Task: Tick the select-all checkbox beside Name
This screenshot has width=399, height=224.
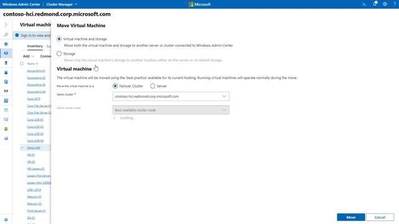Action: (x=22, y=63)
